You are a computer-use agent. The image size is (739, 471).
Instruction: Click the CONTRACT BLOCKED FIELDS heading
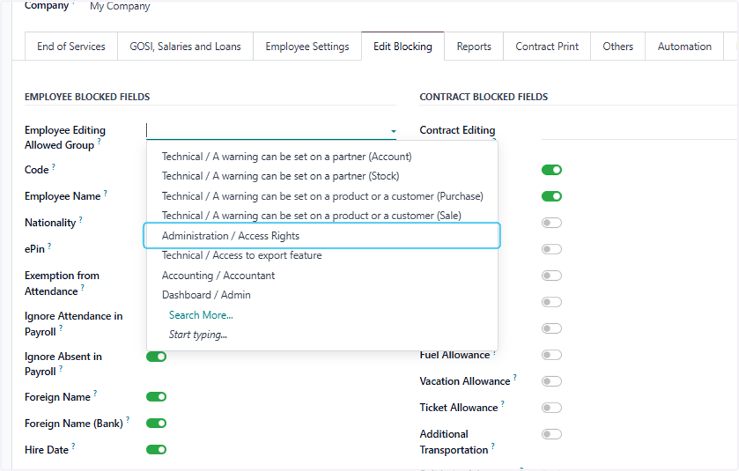coord(484,97)
